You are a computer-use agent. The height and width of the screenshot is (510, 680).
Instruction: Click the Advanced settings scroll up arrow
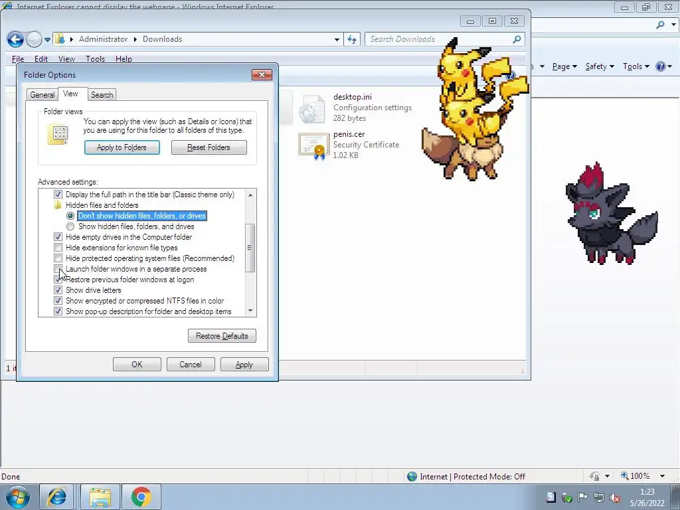250,195
